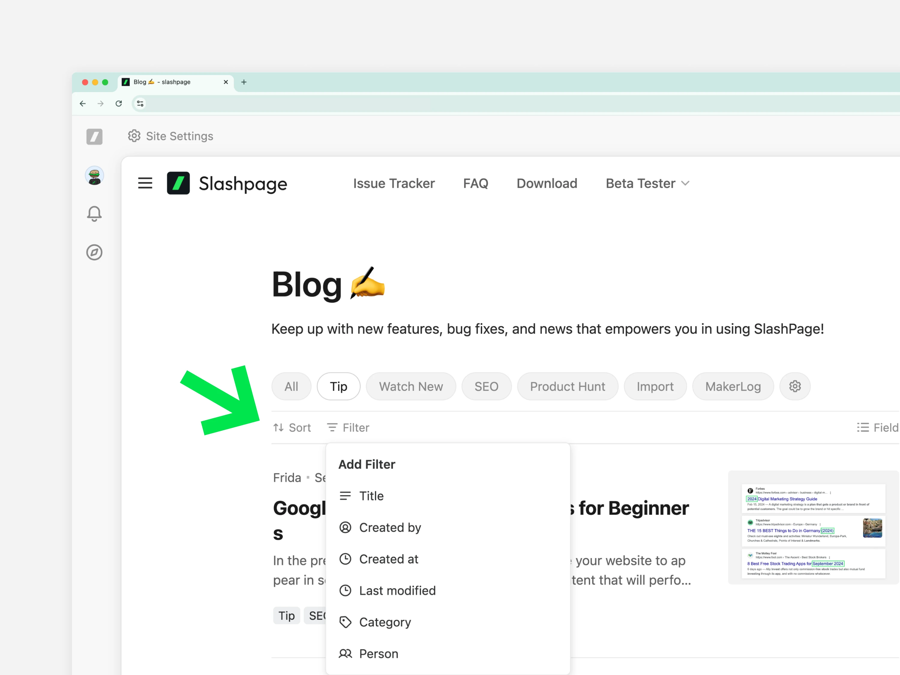900x675 pixels.
Task: Click the Created at clock icon
Action: (x=345, y=559)
